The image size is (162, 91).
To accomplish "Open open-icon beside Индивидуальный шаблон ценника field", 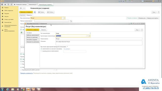I will tap(56, 70).
